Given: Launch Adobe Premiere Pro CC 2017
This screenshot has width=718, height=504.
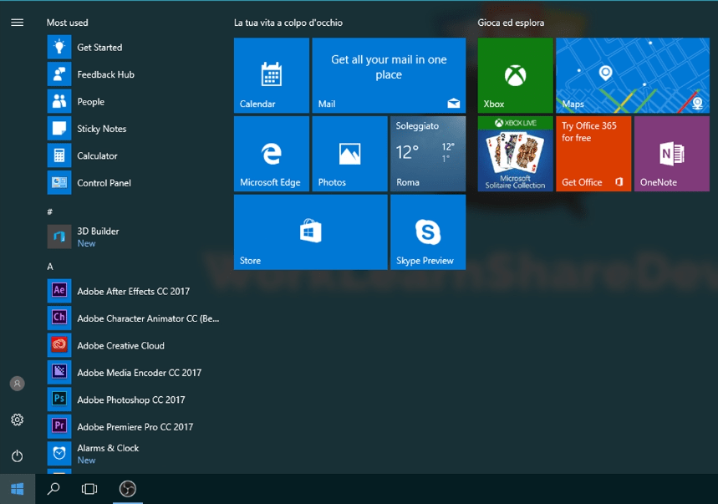Looking at the screenshot, I should [x=134, y=426].
